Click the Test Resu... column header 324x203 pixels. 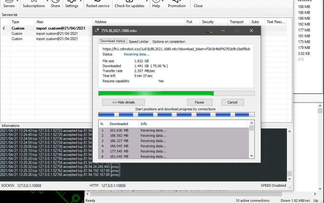coord(276,22)
